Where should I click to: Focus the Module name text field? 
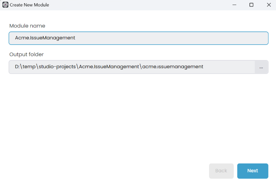(x=138, y=38)
